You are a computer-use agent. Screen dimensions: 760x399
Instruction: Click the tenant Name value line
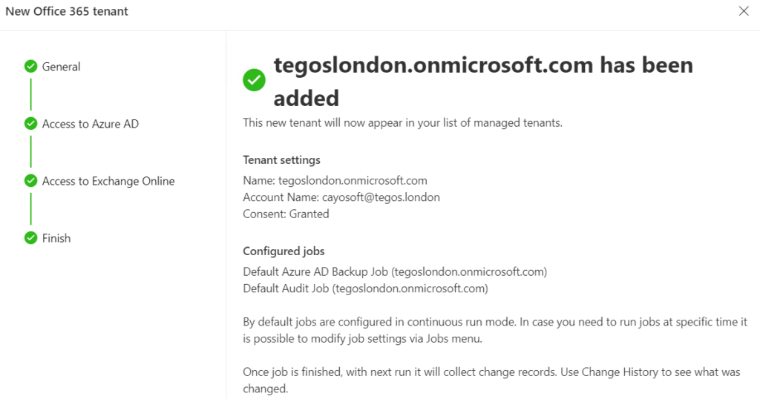click(x=335, y=181)
